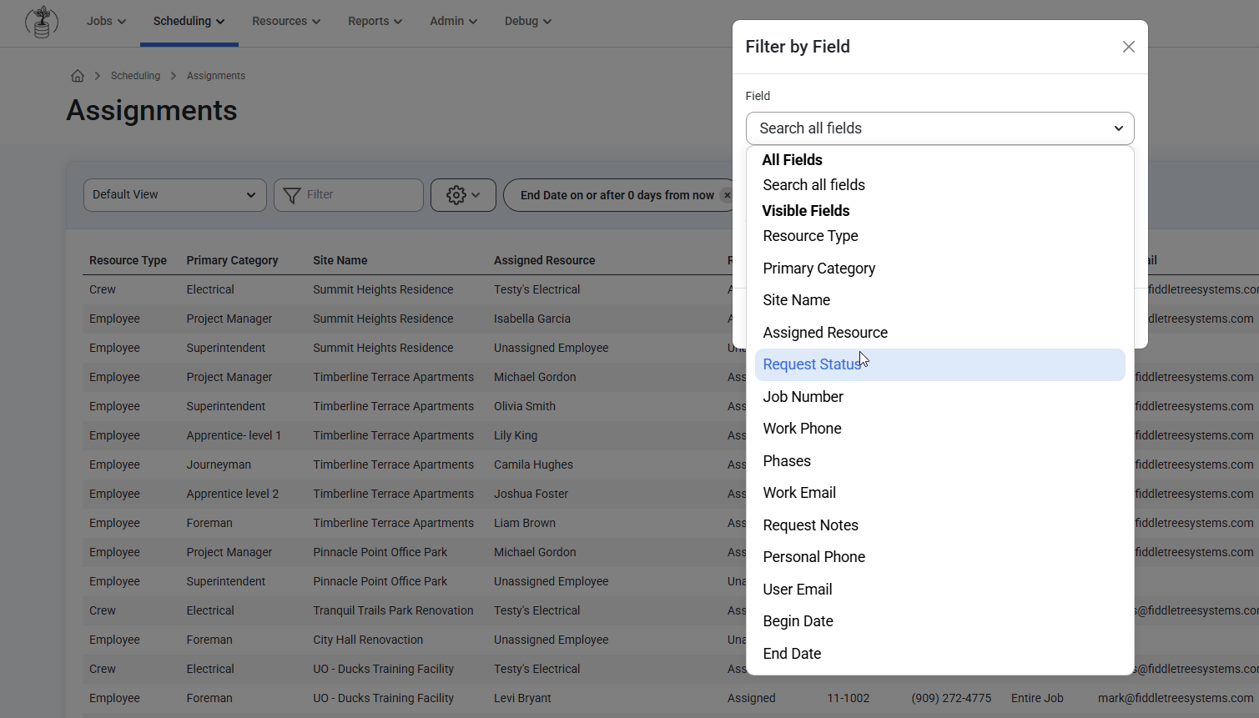Click the Scheduling breadcrumb link
This screenshot has height=718, width=1259.
click(x=135, y=76)
